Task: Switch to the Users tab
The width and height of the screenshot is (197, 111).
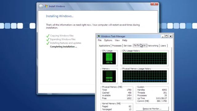Action: point(163,46)
